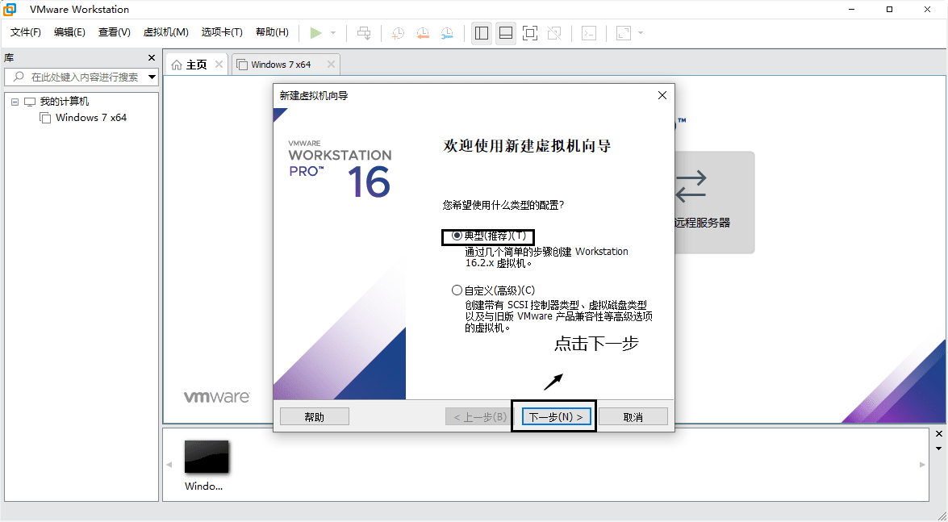Click the Unity mode toolbar icon
This screenshot has width=948, height=522.
pyautogui.click(x=554, y=32)
